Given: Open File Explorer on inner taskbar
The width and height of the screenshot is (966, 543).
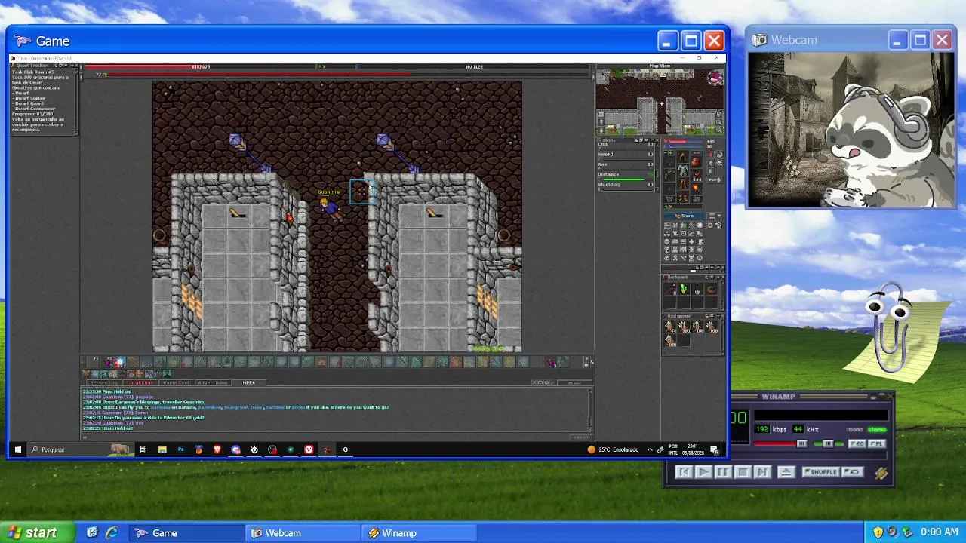Looking at the screenshot, I should 162,449.
